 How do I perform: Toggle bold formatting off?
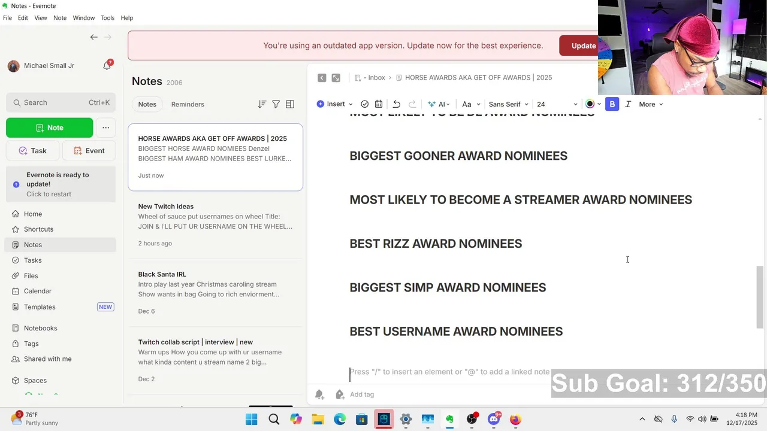pos(612,104)
